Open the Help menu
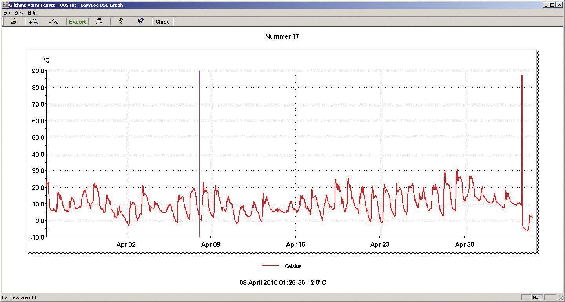The width and height of the screenshot is (565, 302). click(32, 13)
